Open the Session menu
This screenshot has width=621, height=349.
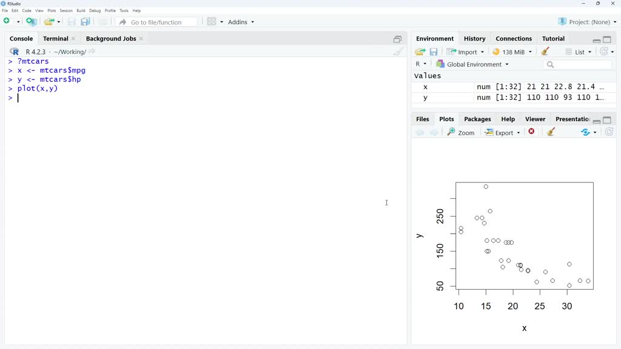66,10
